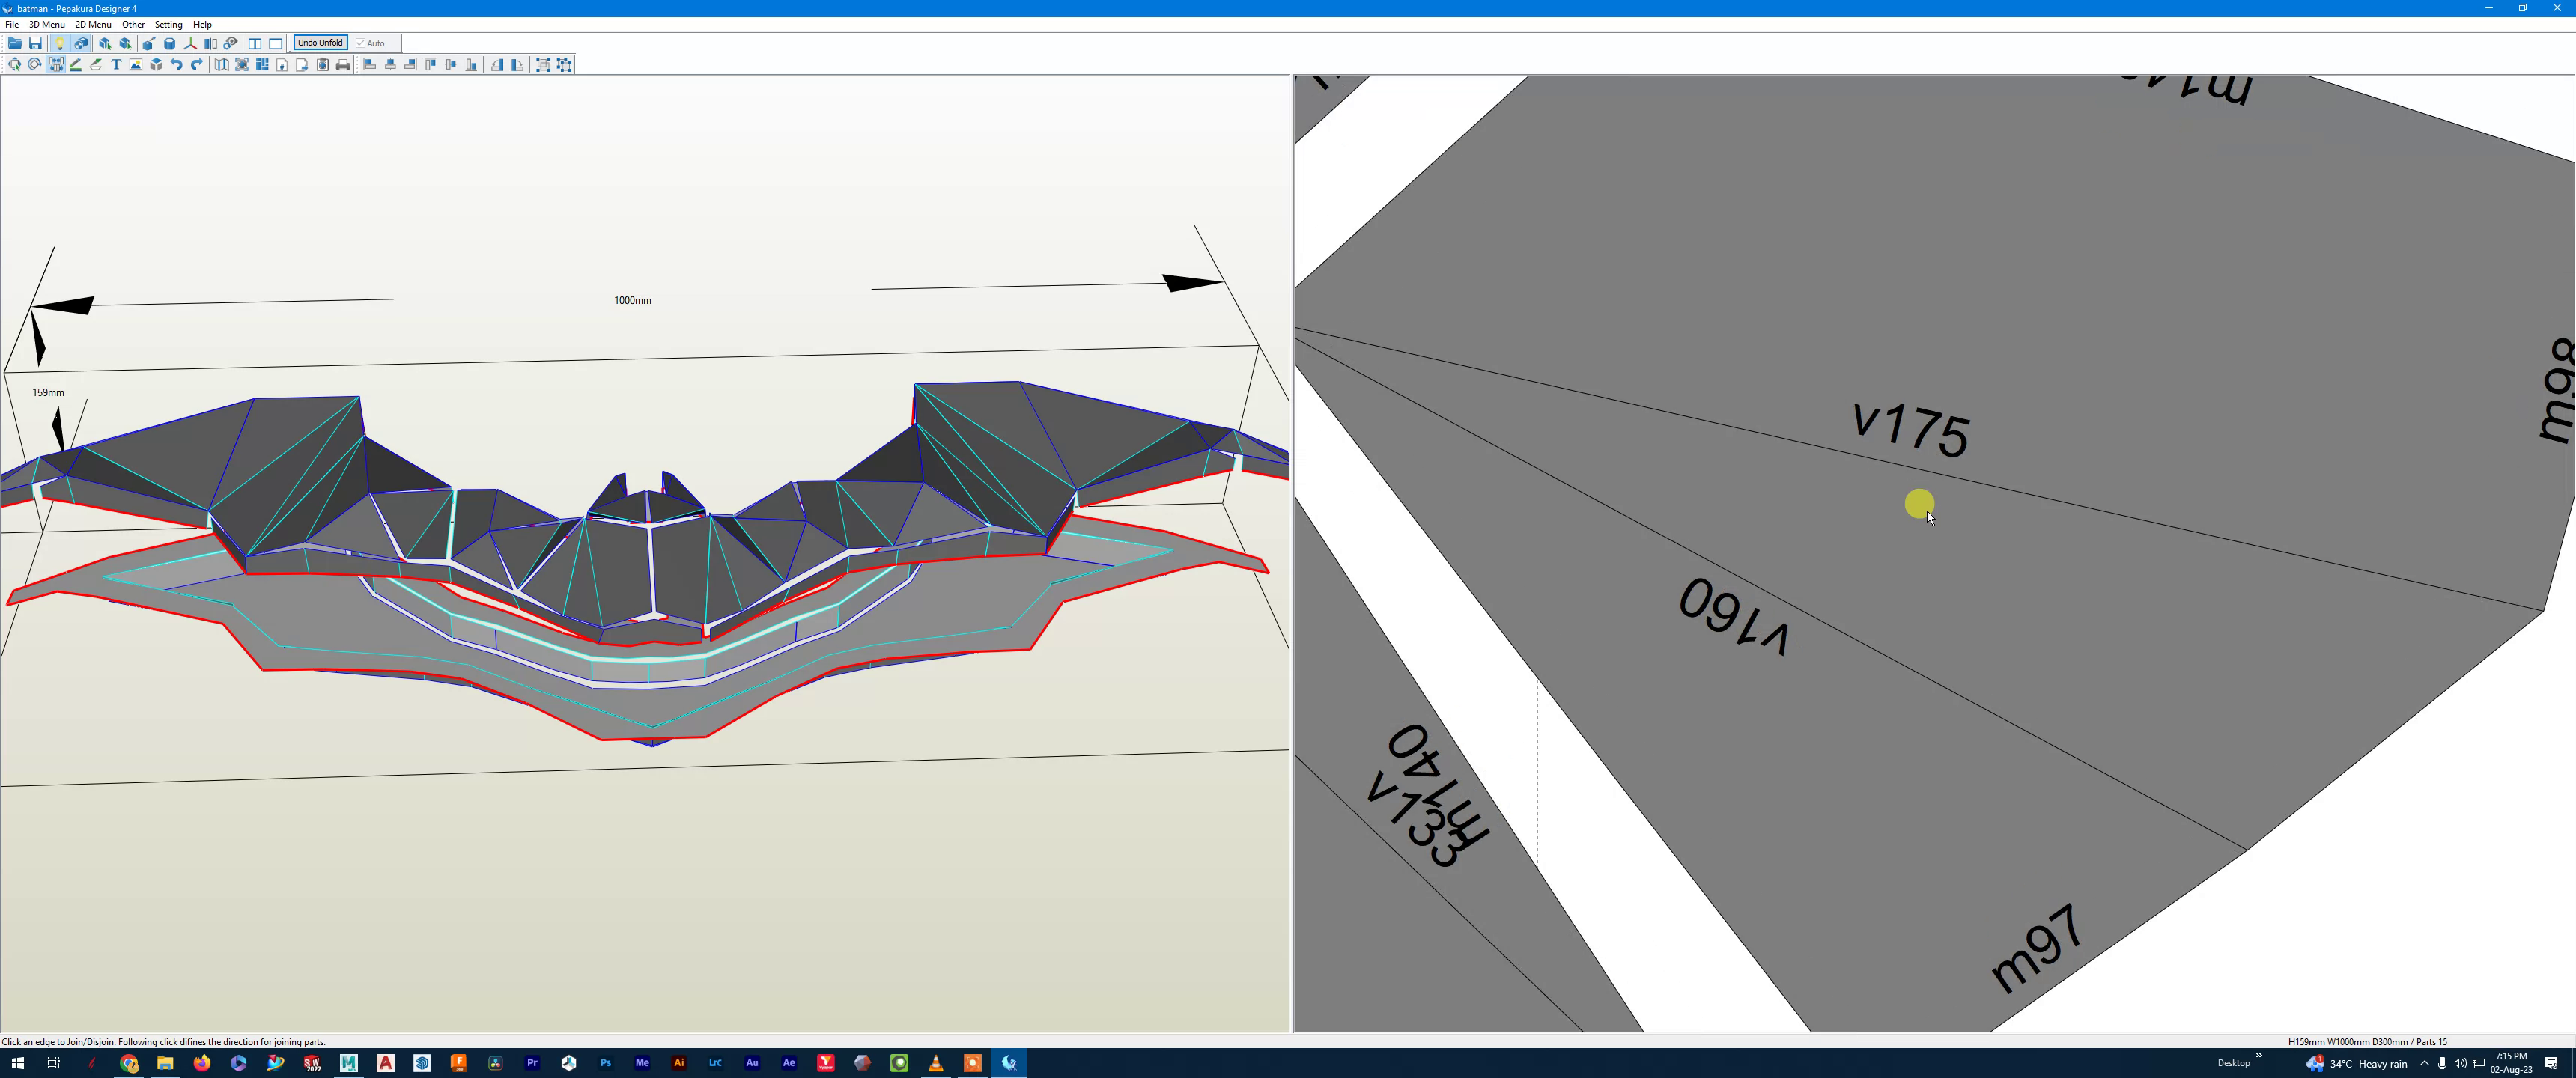The width and height of the screenshot is (2576, 1078).
Task: Open the Setting menu
Action: (x=168, y=24)
